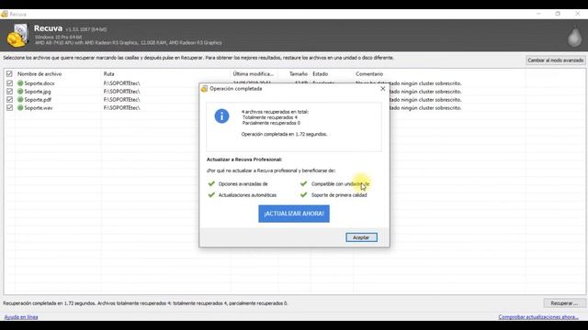The width and height of the screenshot is (588, 330).
Task: Select the Soporte.jpg file name
Action: pos(38,92)
